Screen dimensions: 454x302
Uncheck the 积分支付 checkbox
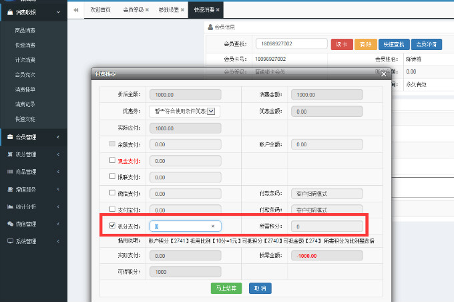[x=112, y=225]
